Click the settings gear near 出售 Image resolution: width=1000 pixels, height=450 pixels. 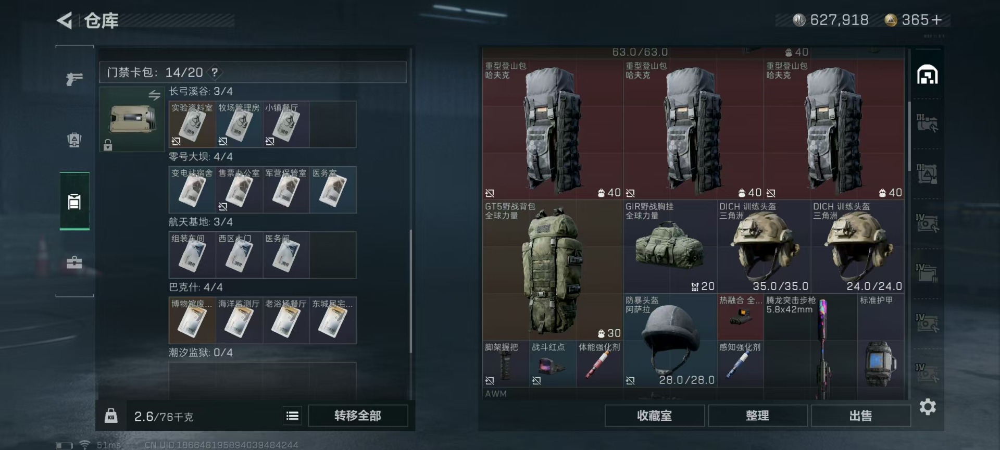tap(928, 407)
